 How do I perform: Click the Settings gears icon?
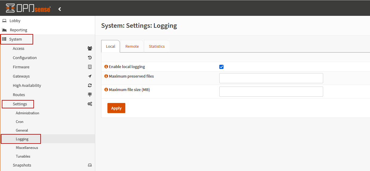point(90,104)
